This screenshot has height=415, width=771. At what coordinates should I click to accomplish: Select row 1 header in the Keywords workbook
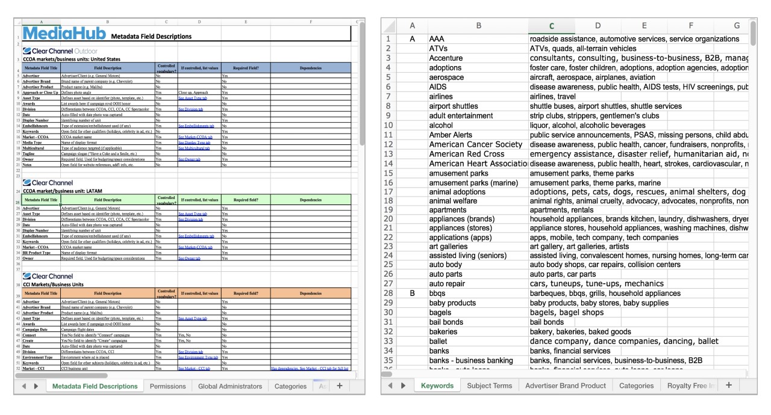[389, 39]
